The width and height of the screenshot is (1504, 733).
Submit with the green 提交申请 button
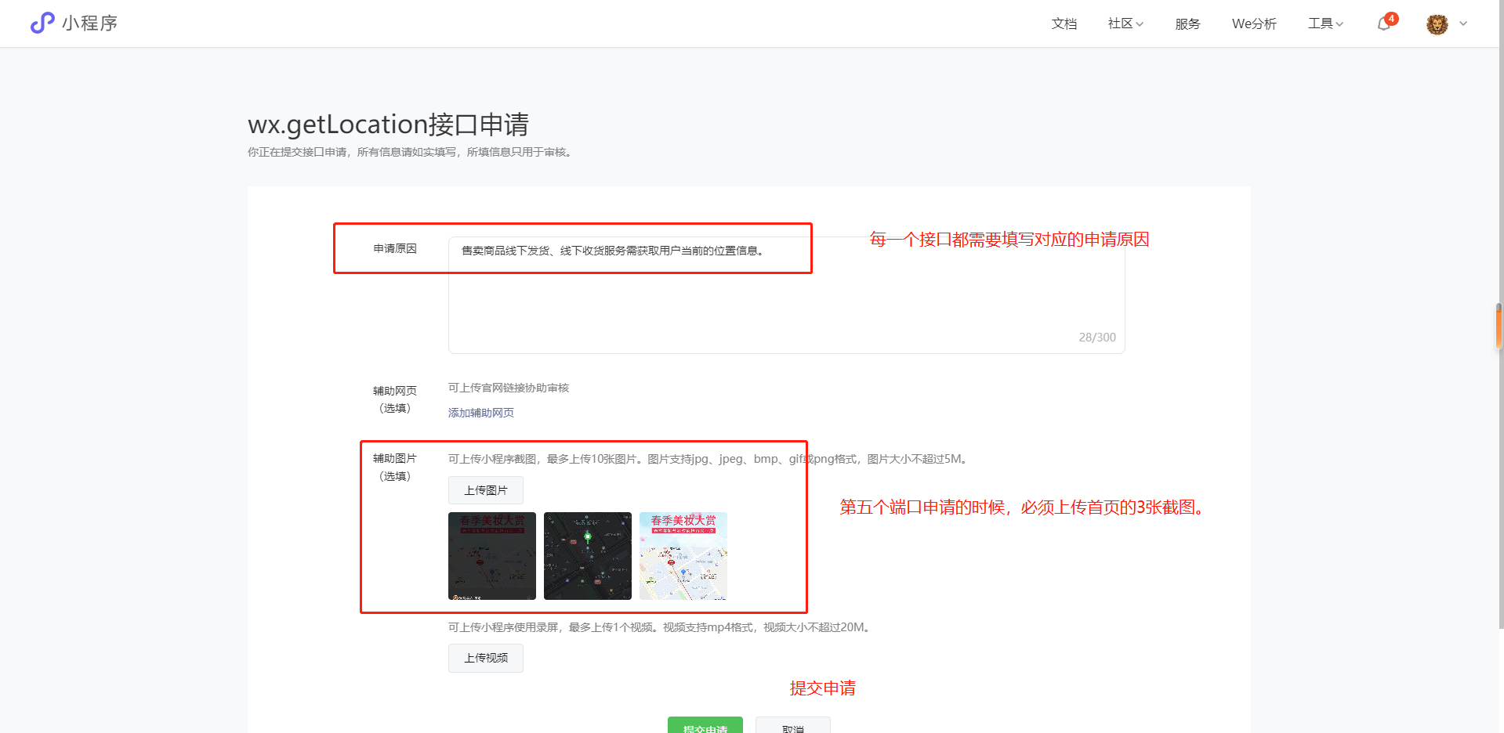705,726
